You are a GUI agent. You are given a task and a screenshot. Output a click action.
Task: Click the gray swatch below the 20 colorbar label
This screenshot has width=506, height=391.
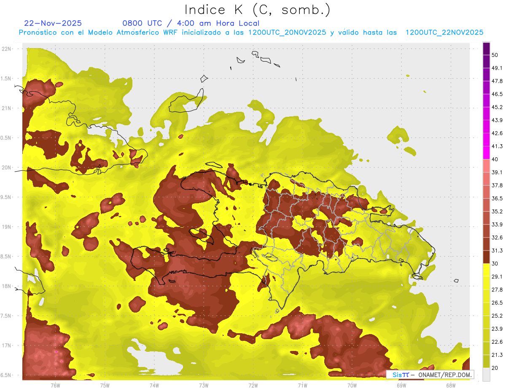point(487,374)
